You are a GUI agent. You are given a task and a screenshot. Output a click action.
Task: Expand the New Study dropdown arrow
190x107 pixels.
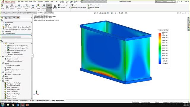pos(2,10)
